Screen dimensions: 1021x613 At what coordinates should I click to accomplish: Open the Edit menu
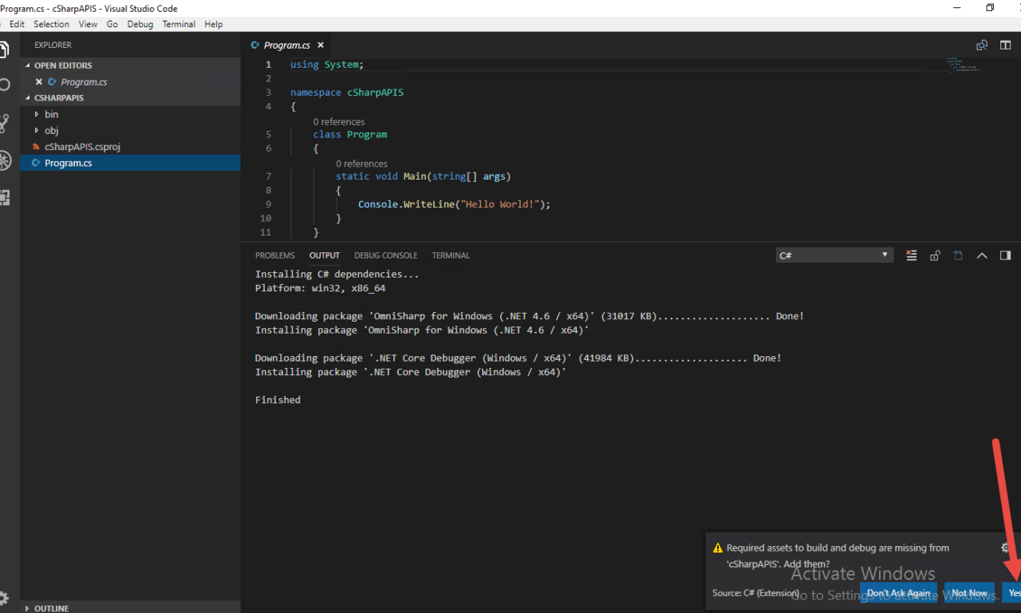[17, 24]
